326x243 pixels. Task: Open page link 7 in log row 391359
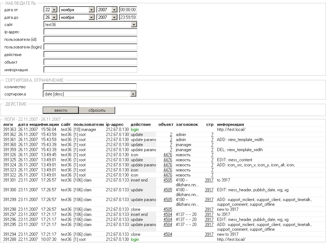(212, 150)
